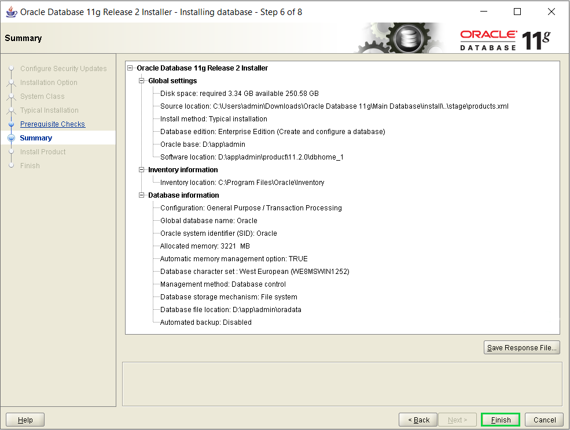Viewport: 570px width, 430px height.
Task: Select the Software location row
Action: (x=252, y=157)
